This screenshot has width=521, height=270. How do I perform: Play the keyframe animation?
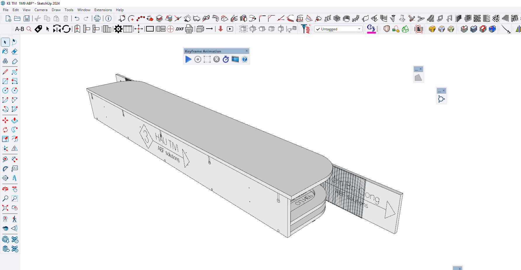tap(188, 60)
